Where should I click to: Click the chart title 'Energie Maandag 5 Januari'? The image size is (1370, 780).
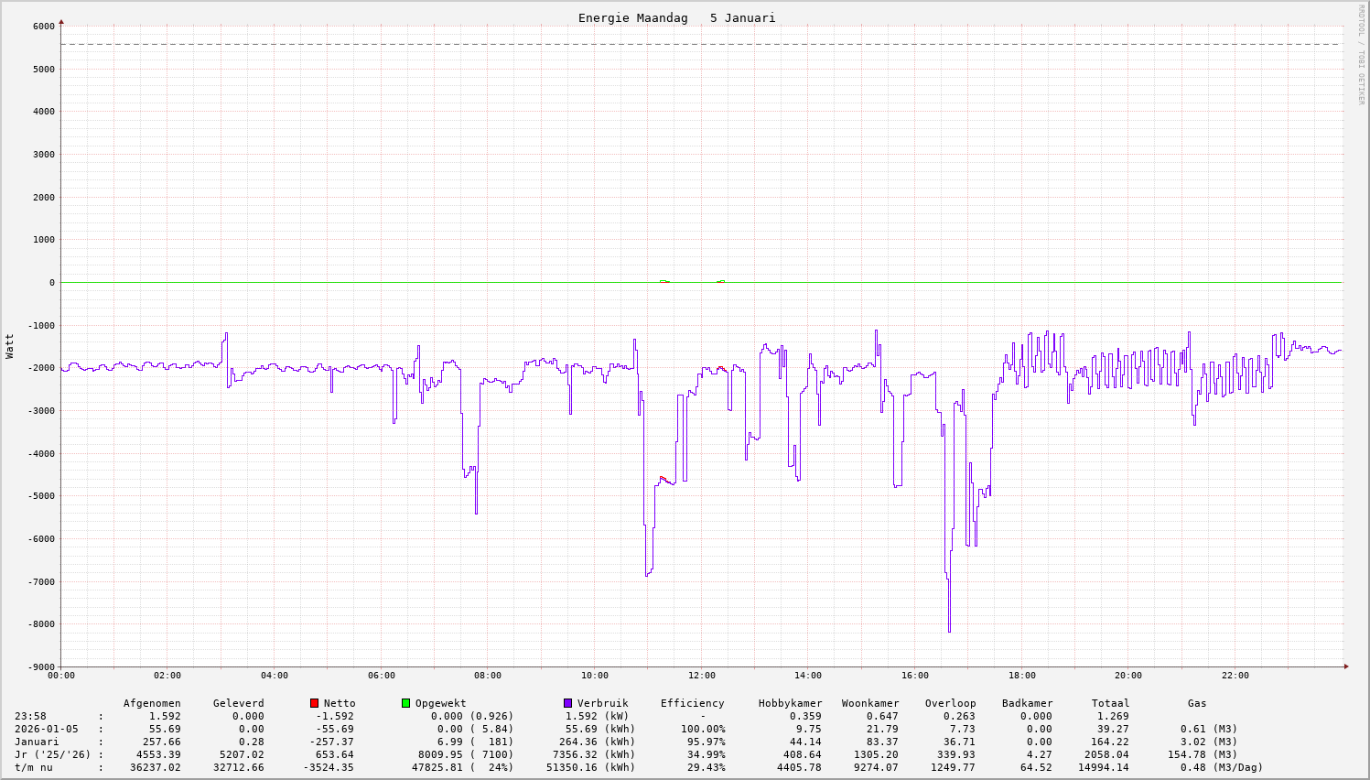click(x=676, y=18)
